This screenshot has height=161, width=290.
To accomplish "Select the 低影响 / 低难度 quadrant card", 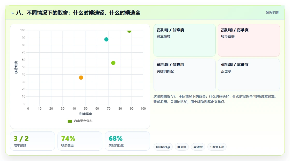I will (184, 75).
